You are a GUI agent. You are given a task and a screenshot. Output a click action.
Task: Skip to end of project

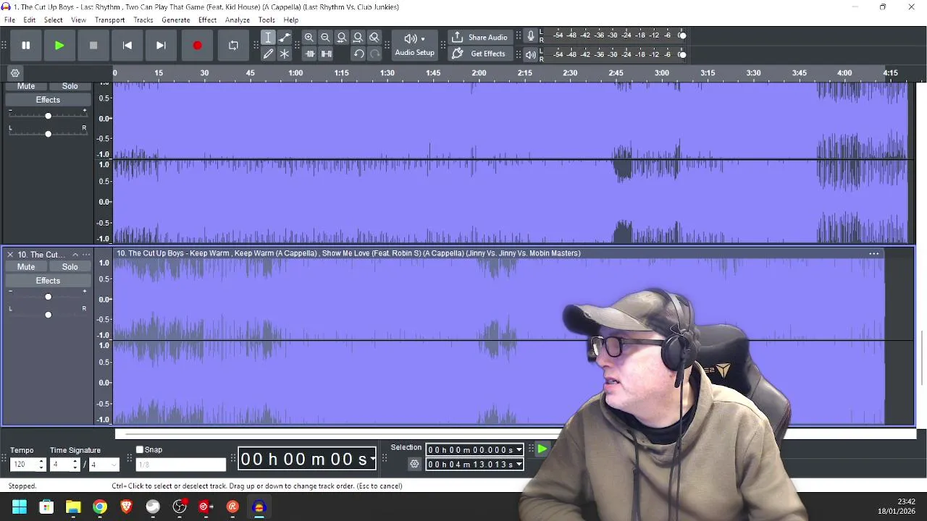(161, 46)
